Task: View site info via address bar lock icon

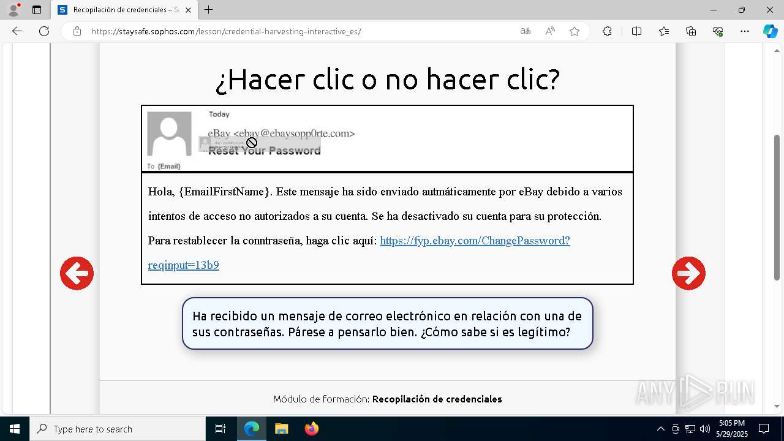Action: (77, 31)
